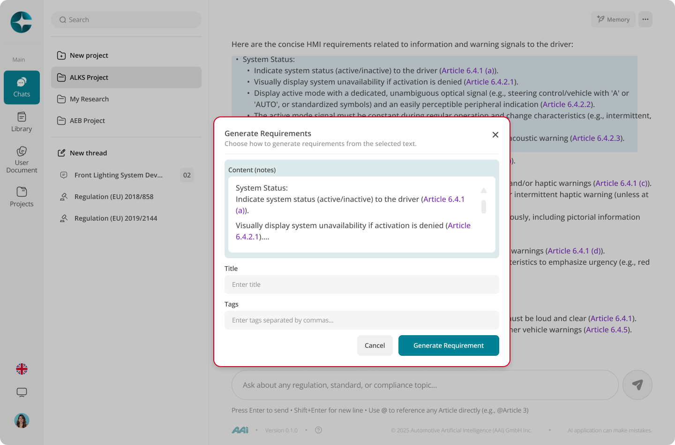The image size is (675, 445).
Task: Open the Regulation (EU) 2018/858 thread
Action: (126, 197)
